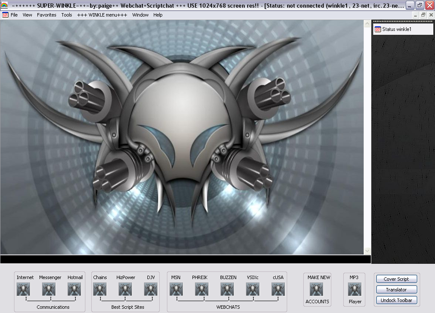Restore down the inner status window

pyautogui.click(x=423, y=15)
